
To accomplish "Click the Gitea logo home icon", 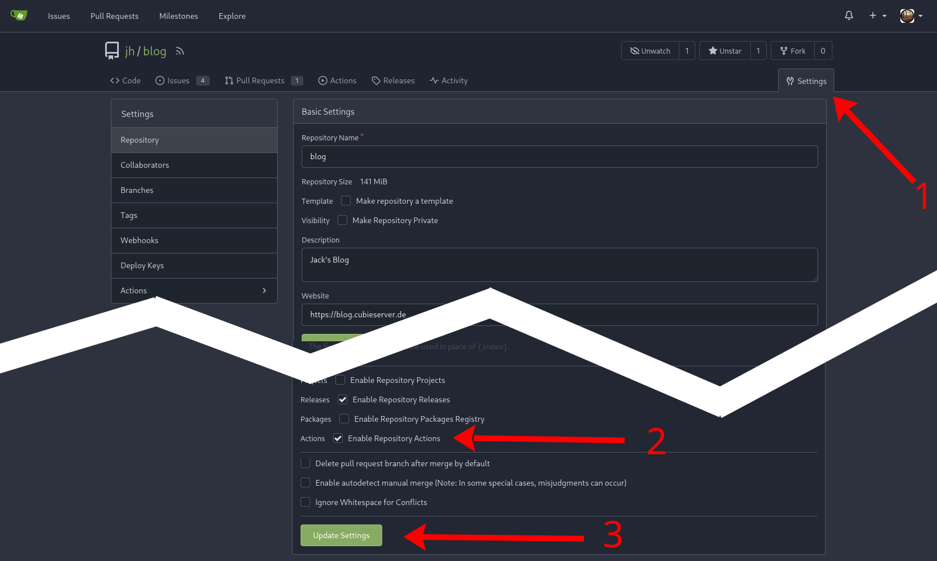I will [x=19, y=15].
